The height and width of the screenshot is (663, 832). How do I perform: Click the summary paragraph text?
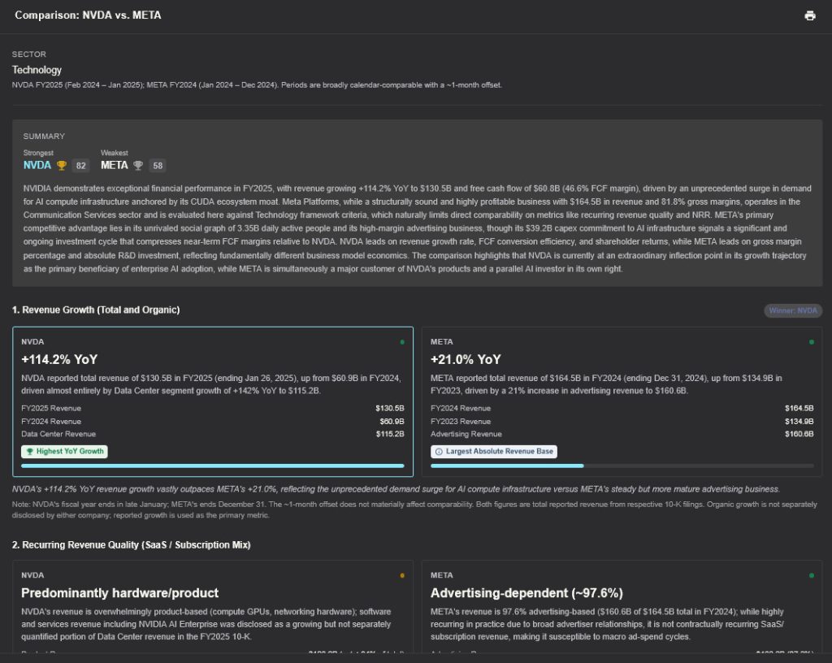[x=417, y=228]
